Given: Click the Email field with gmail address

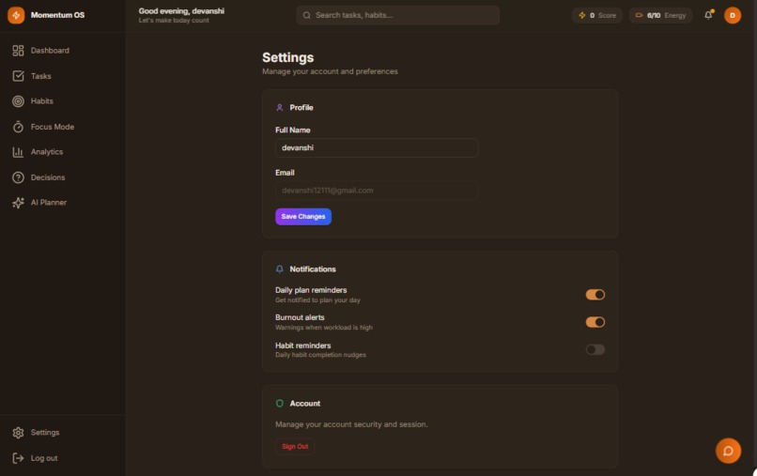Looking at the screenshot, I should [377, 191].
